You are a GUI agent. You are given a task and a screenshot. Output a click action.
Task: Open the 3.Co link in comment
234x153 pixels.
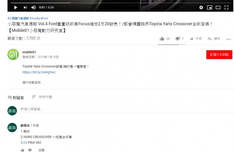click(24, 142)
